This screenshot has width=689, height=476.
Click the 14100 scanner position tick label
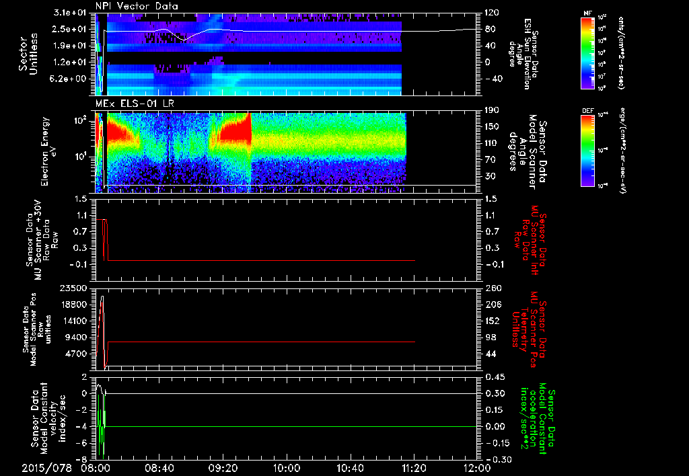point(74,321)
